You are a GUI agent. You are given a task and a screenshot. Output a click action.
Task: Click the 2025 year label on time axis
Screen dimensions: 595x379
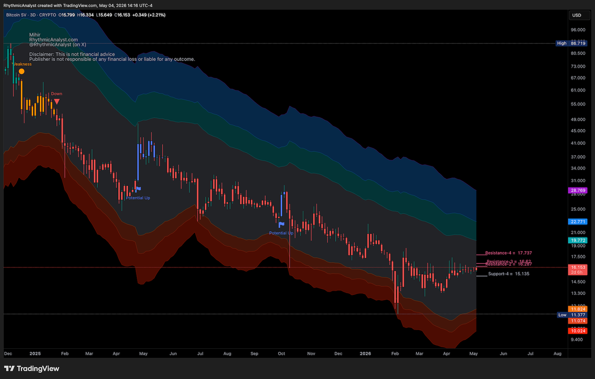tap(35, 354)
